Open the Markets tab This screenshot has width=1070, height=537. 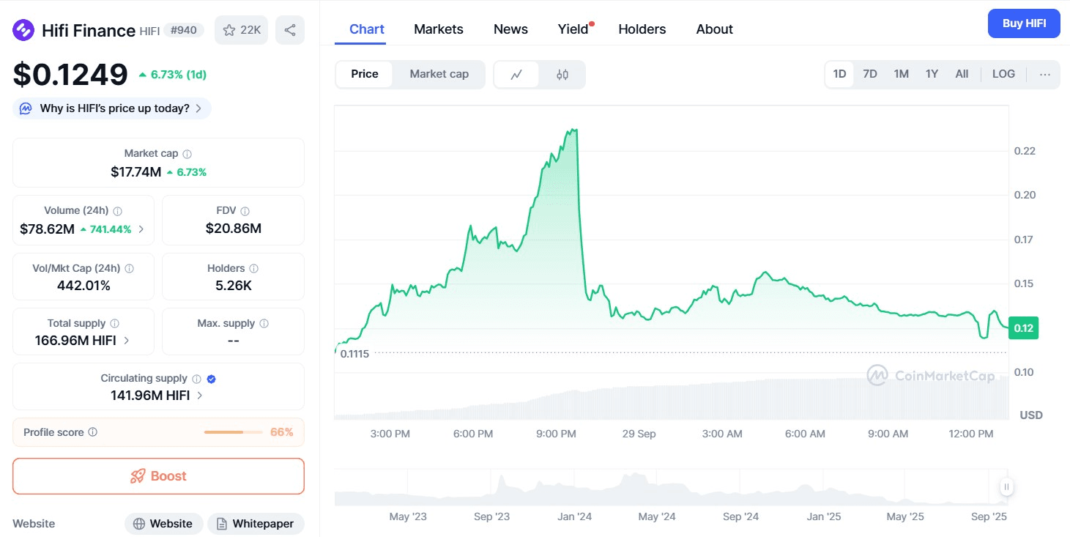[438, 29]
